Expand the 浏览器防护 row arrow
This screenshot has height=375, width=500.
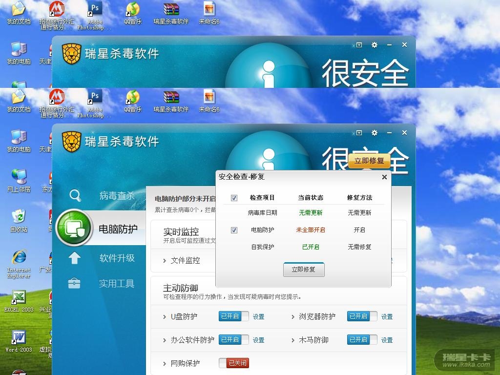tap(293, 316)
